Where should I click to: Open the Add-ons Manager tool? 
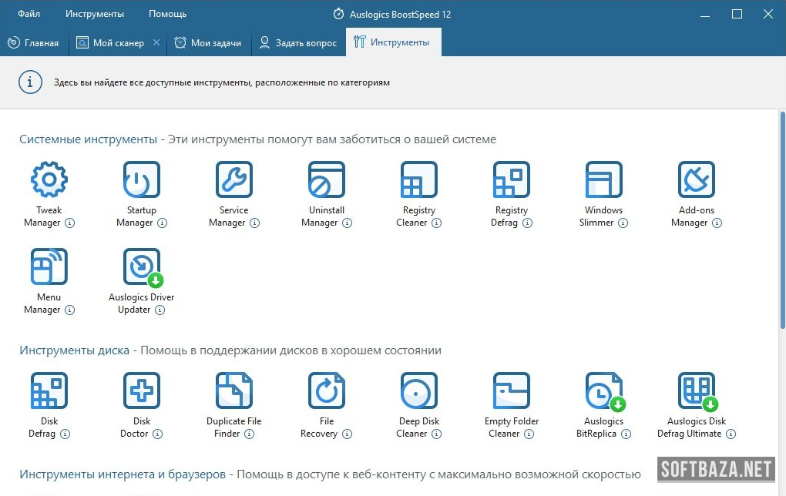696,180
